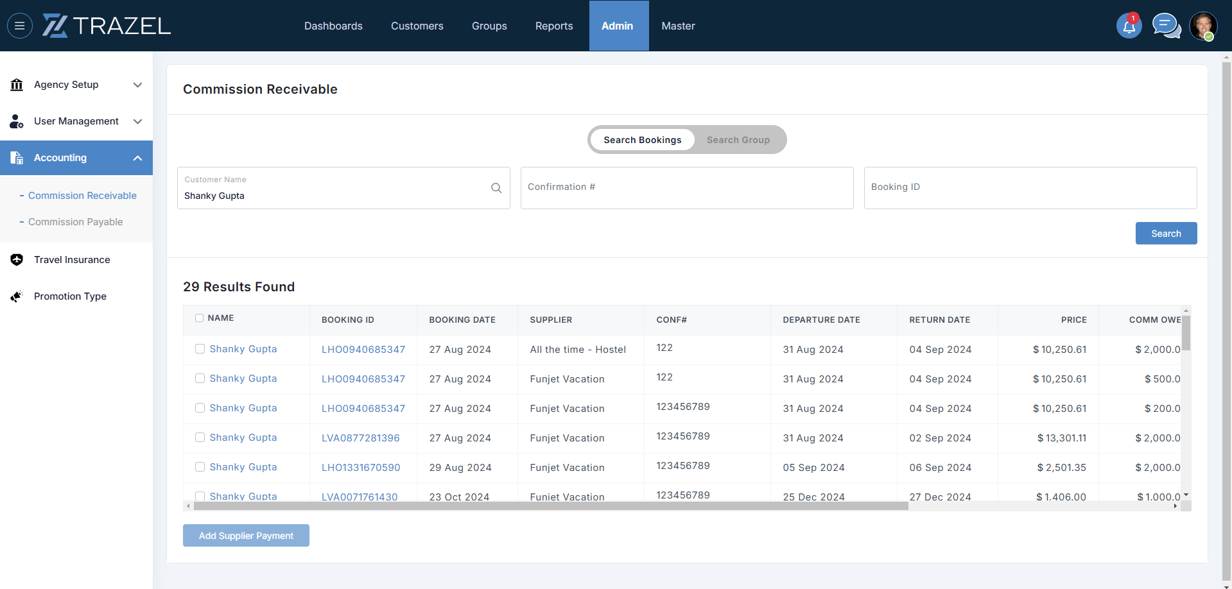Open the Commission Payable link

75,222
